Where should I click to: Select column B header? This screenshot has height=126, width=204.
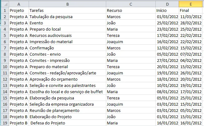click(x=67, y=4)
